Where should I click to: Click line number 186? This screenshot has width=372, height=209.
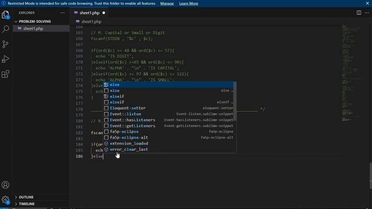tap(79, 156)
